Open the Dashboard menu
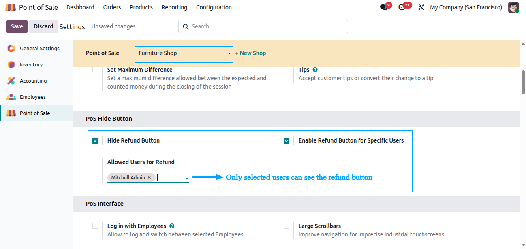Viewport: 526px width, 249px height. (x=80, y=7)
